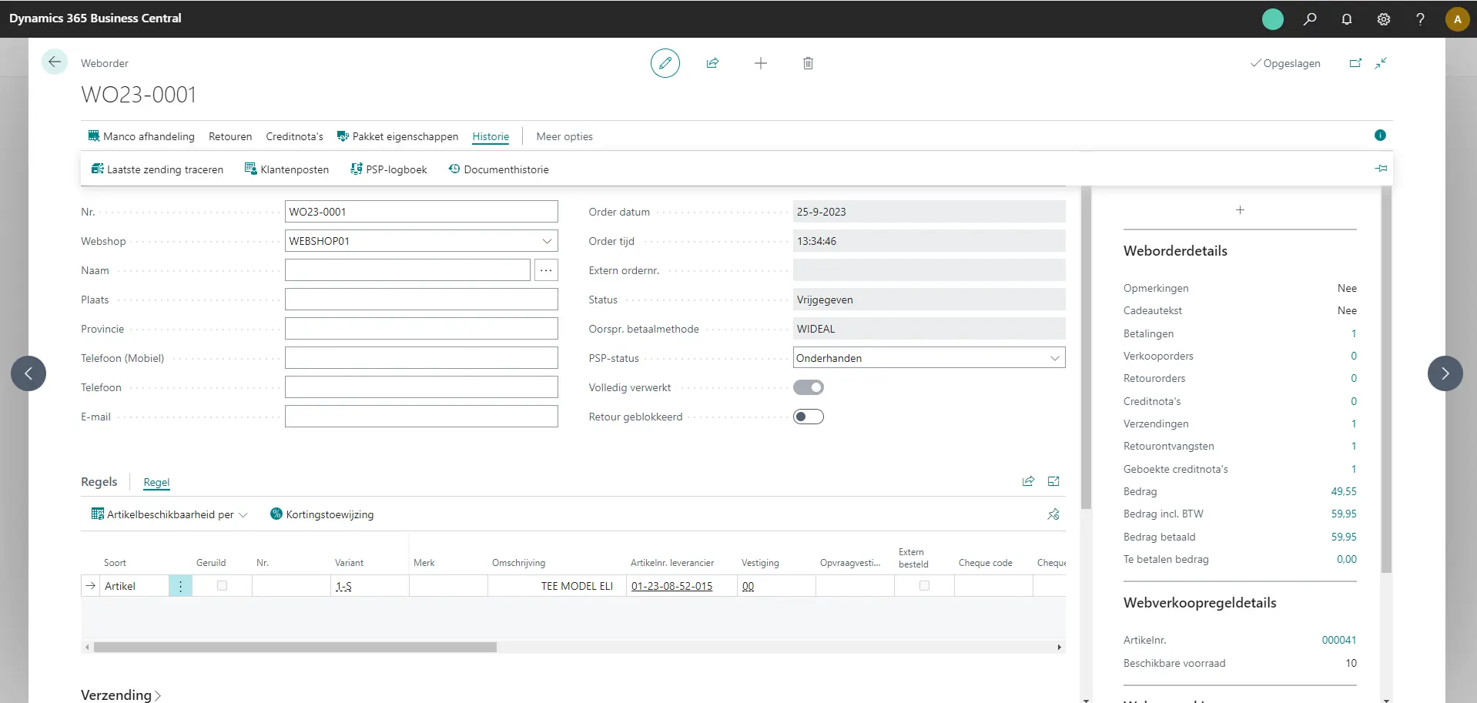The height and width of the screenshot is (703, 1477).
Task: Open Betalingen count link
Action: (1354, 333)
